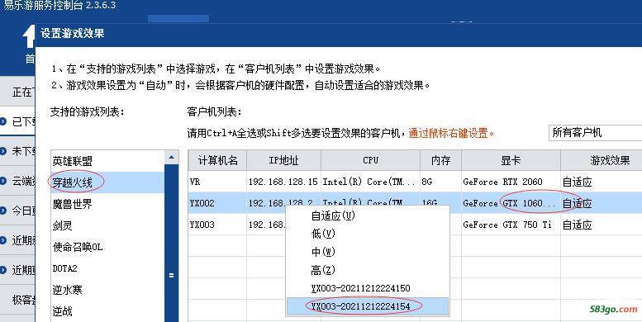Select the VR client row name
642x322 pixels.
[195, 182]
